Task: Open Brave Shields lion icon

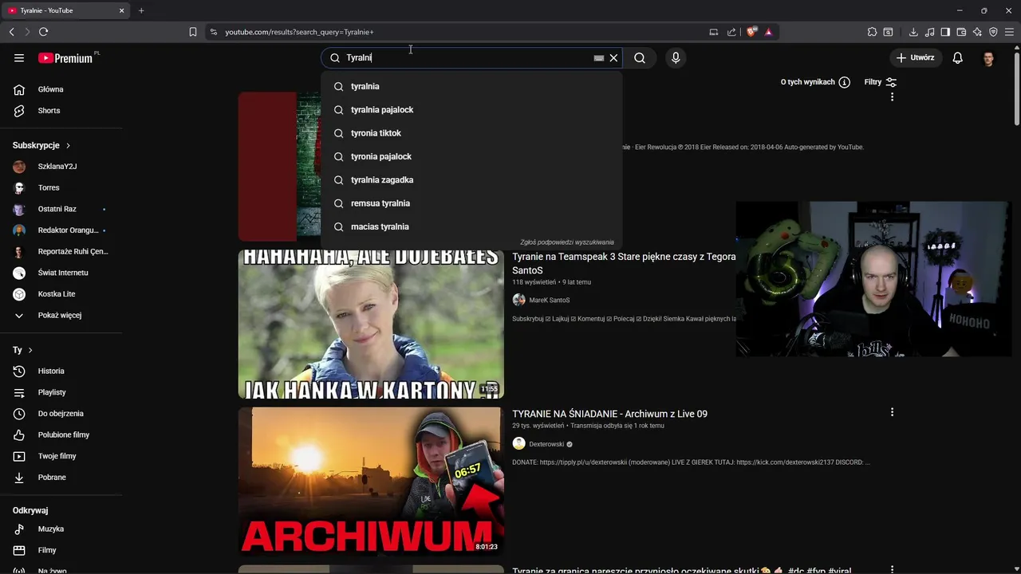Action: pos(751,32)
